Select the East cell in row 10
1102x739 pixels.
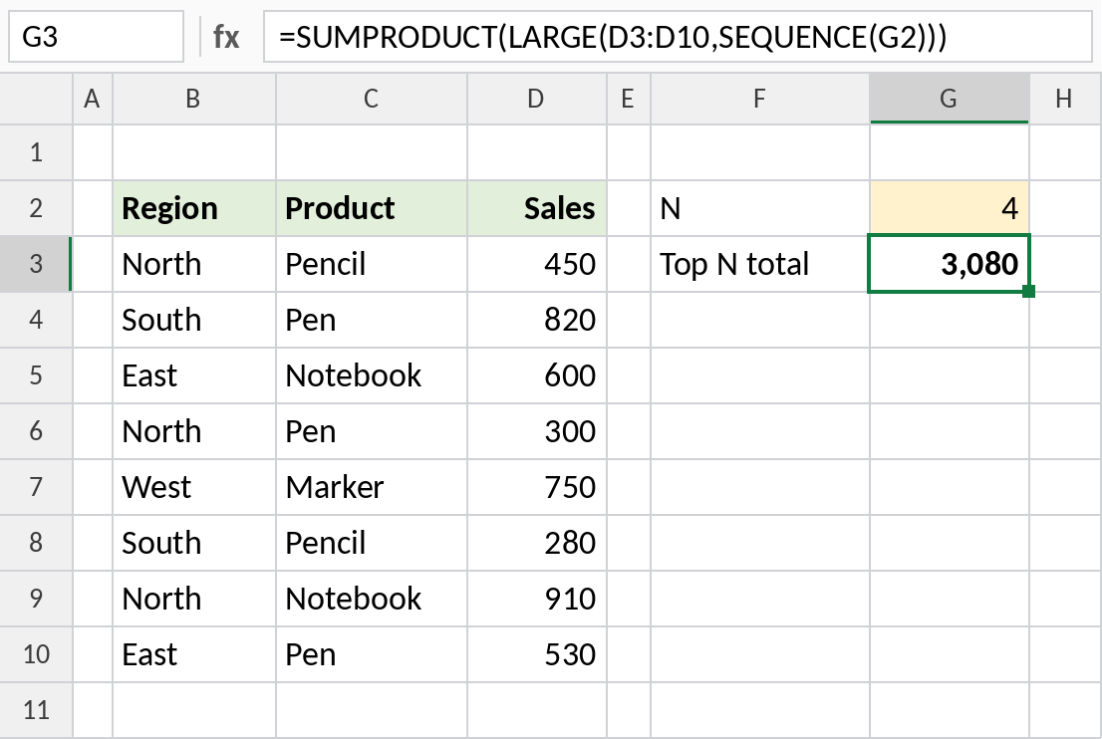click(194, 654)
